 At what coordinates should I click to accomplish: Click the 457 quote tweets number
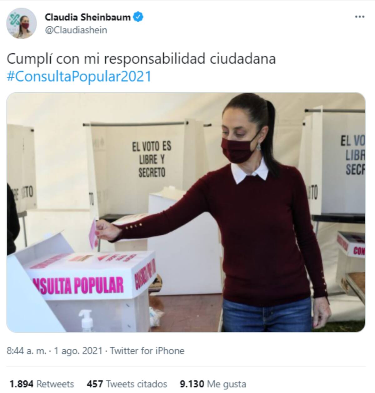click(95, 384)
